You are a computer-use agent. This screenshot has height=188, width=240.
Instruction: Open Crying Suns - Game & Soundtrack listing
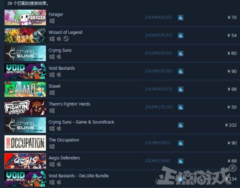point(81,122)
